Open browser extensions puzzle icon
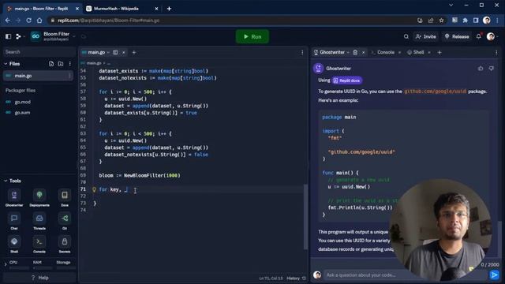505x284 pixels. click(x=465, y=21)
